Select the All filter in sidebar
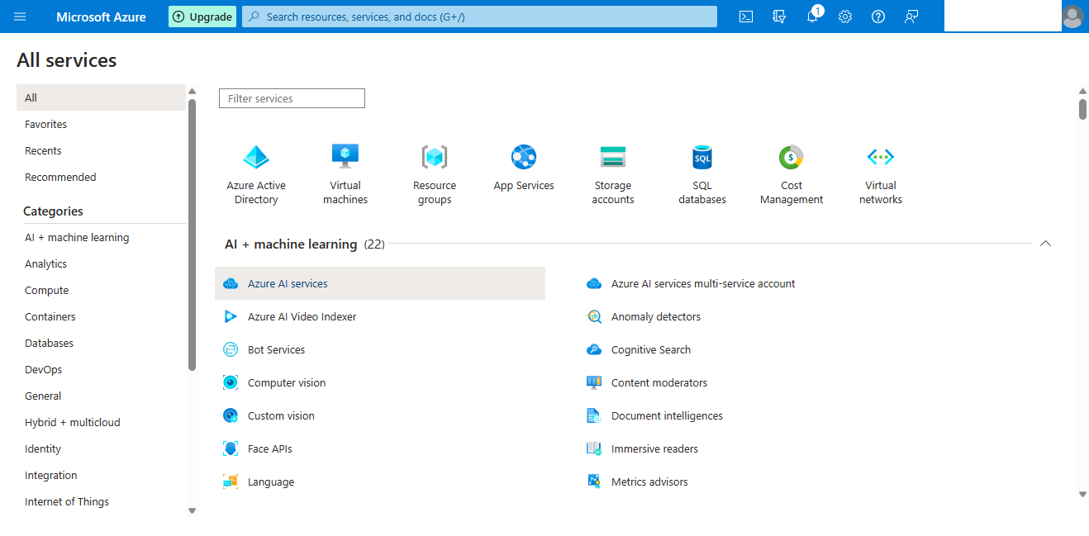Image resolution: width=1089 pixels, height=536 pixels. [101, 97]
